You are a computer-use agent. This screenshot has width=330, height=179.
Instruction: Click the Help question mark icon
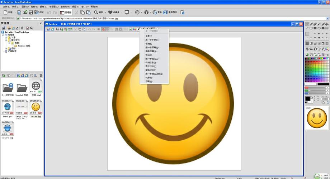pyautogui.click(x=146, y=13)
